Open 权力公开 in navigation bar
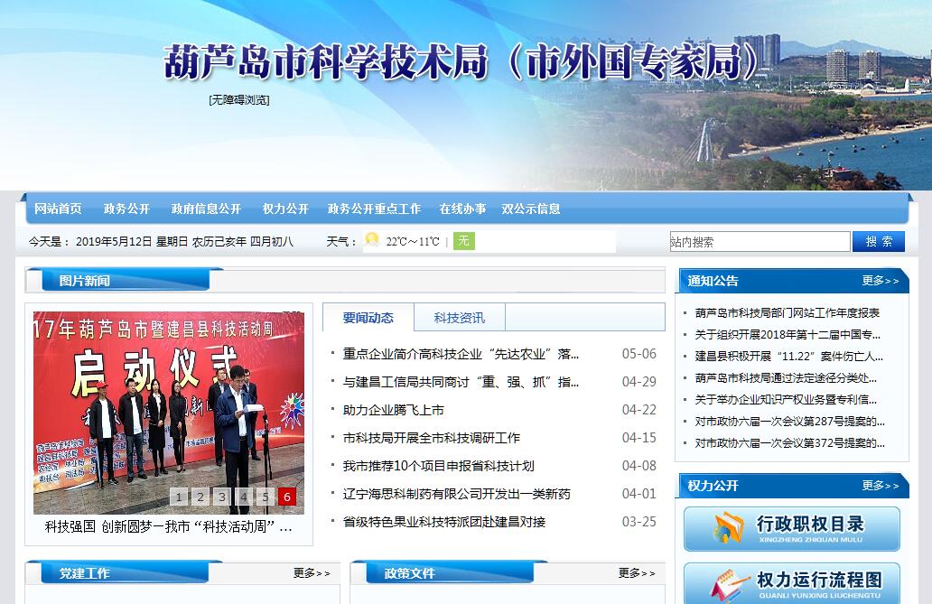932x604 pixels. point(286,209)
